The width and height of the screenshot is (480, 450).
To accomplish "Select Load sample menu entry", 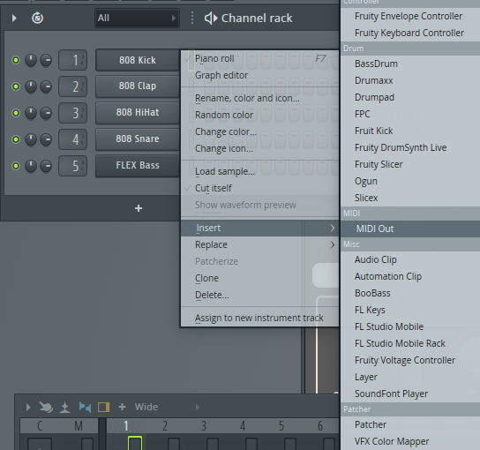I will (x=259, y=171).
